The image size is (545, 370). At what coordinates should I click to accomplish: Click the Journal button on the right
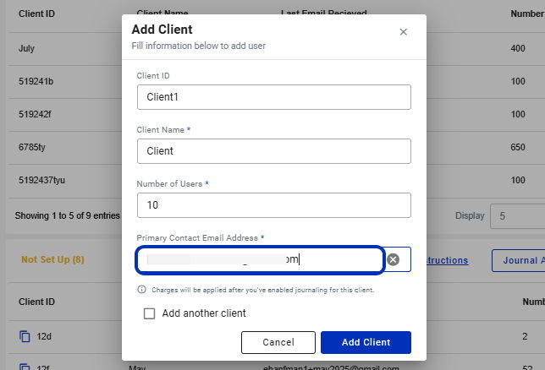pos(518,260)
